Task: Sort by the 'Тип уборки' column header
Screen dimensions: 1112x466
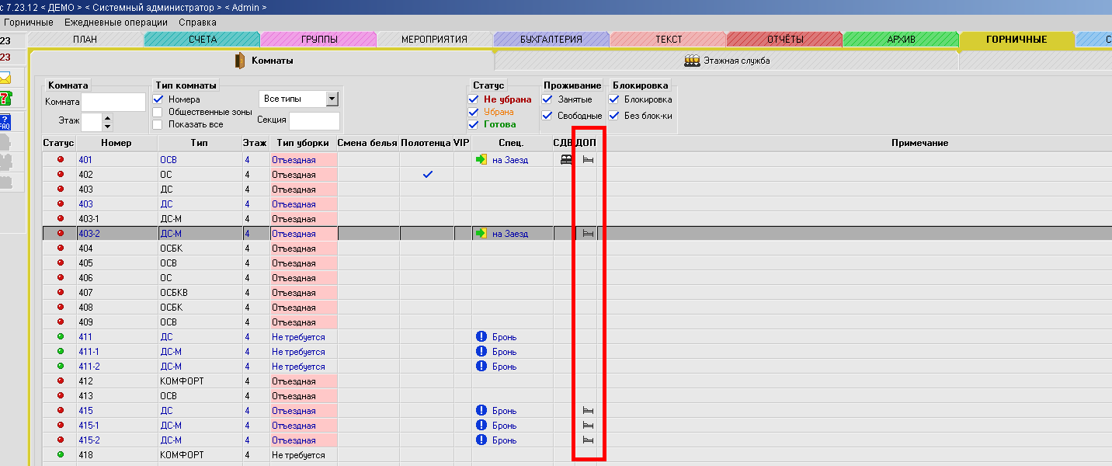Action: [x=303, y=143]
